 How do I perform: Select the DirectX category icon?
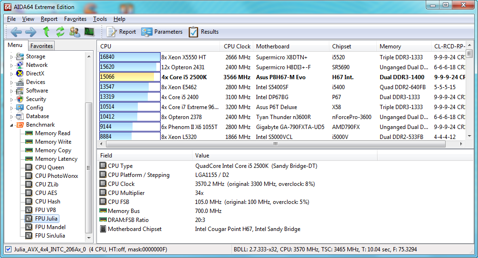point(20,74)
